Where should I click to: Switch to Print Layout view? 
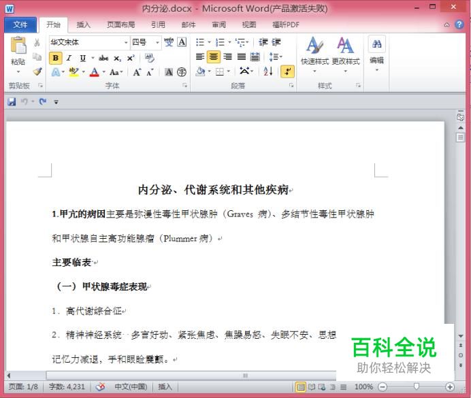tap(300, 387)
